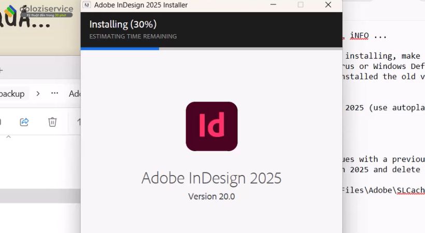Viewport: 425px width, 233px height.
Task: Click the delete trash icon in File Explorer
Action: click(52, 122)
